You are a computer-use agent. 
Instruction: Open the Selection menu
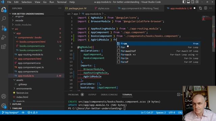click(x=27, y=2)
